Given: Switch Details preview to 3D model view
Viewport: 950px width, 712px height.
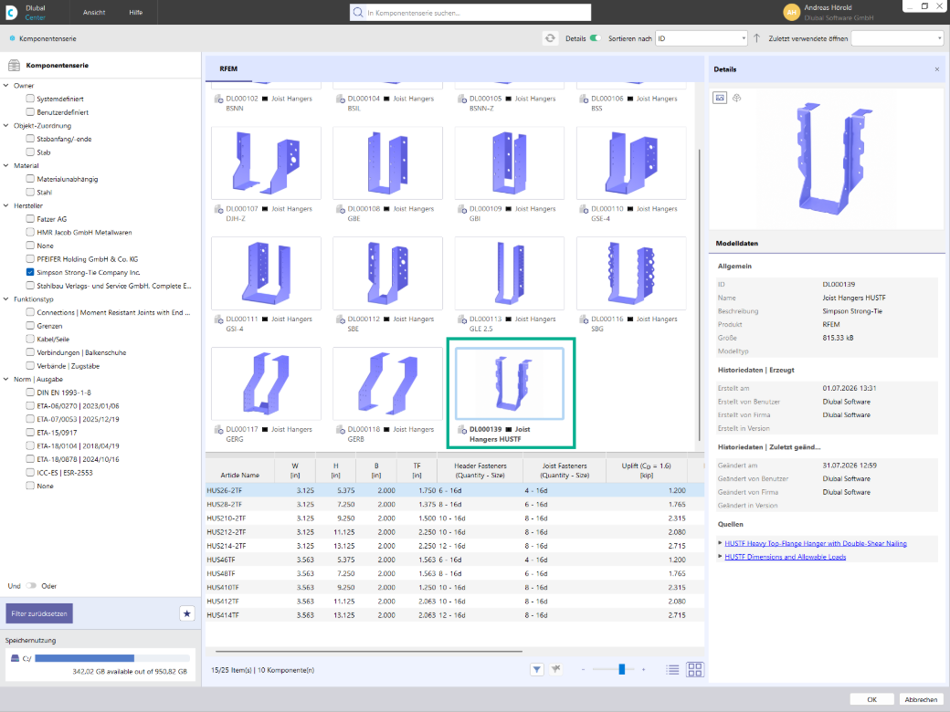Looking at the screenshot, I should coord(737,98).
